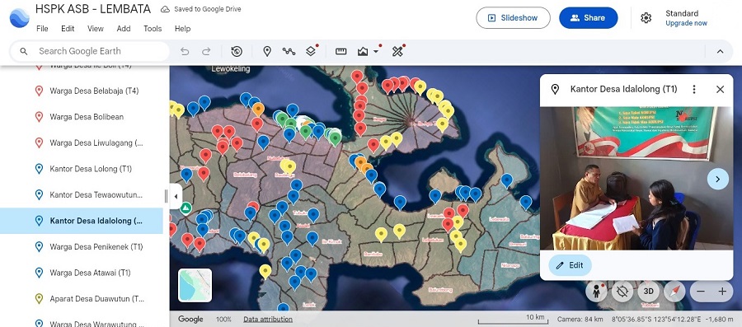The width and height of the screenshot is (742, 327).
Task: Open the satellite design tool icon
Action: tap(397, 51)
